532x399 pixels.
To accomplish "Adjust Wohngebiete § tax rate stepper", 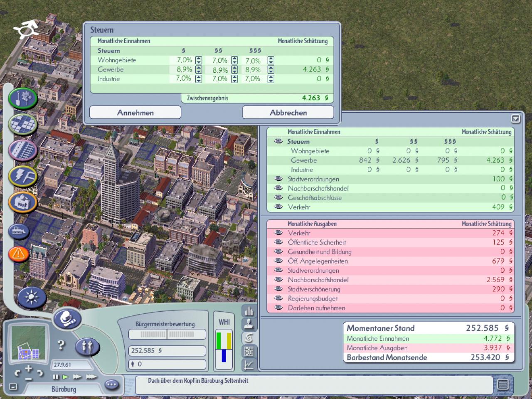I will pos(199,60).
